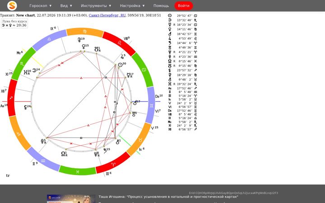Click retrograde Pluto glyph at 5° in the wheel
The height and width of the screenshot is (203, 325).
click(x=42, y=142)
